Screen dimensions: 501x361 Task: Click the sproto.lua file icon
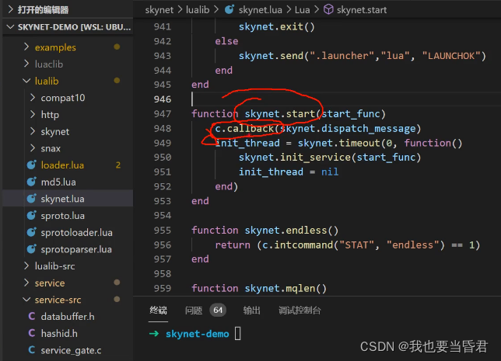(x=32, y=216)
